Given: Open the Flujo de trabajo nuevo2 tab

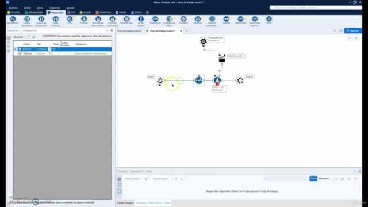Looking at the screenshot, I should (130, 31).
